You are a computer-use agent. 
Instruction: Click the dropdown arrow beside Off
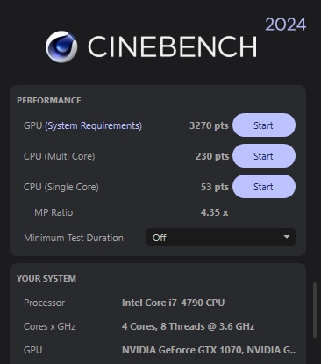click(287, 237)
